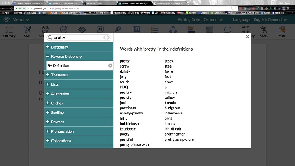Click the orange bulleted-list report icon
This screenshot has width=295, height=166.
click(x=155, y=30)
